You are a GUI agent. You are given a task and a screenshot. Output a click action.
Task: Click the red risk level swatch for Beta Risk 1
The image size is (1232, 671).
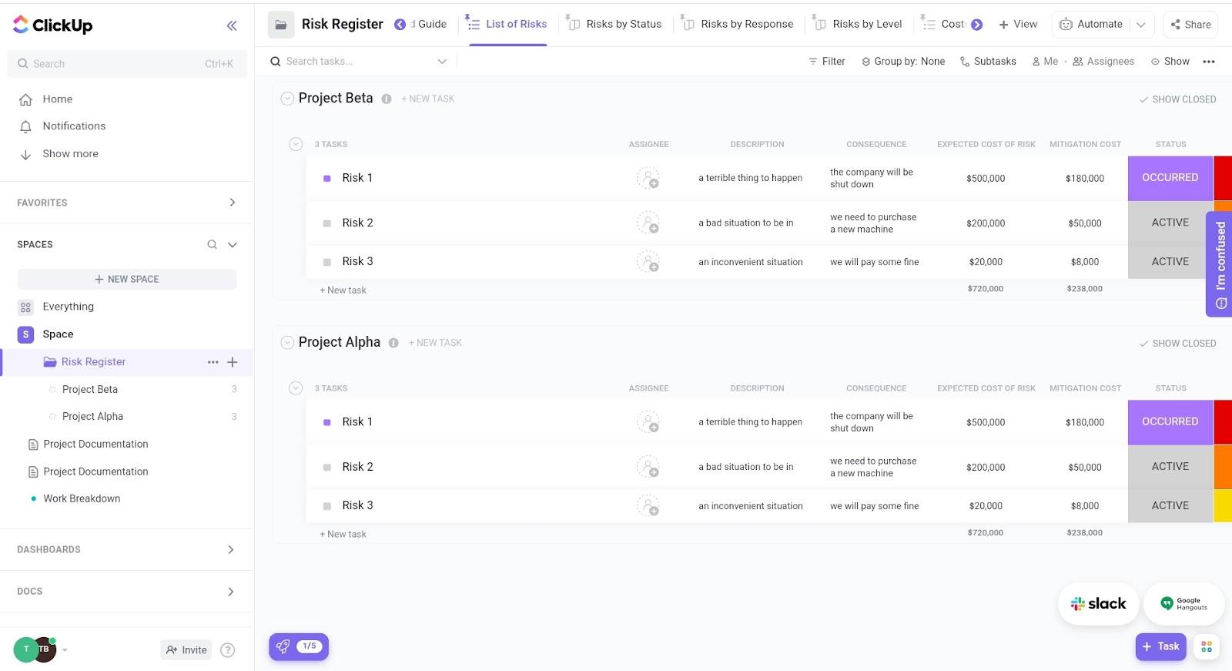[x=1222, y=178]
